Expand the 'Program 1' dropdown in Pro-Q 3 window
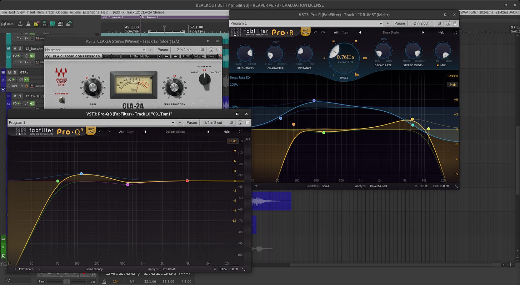Viewport: 520px width, 285px height. click(91, 122)
